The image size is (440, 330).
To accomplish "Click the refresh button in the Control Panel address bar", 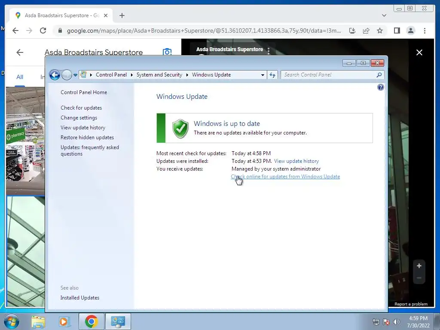I will tap(272, 75).
